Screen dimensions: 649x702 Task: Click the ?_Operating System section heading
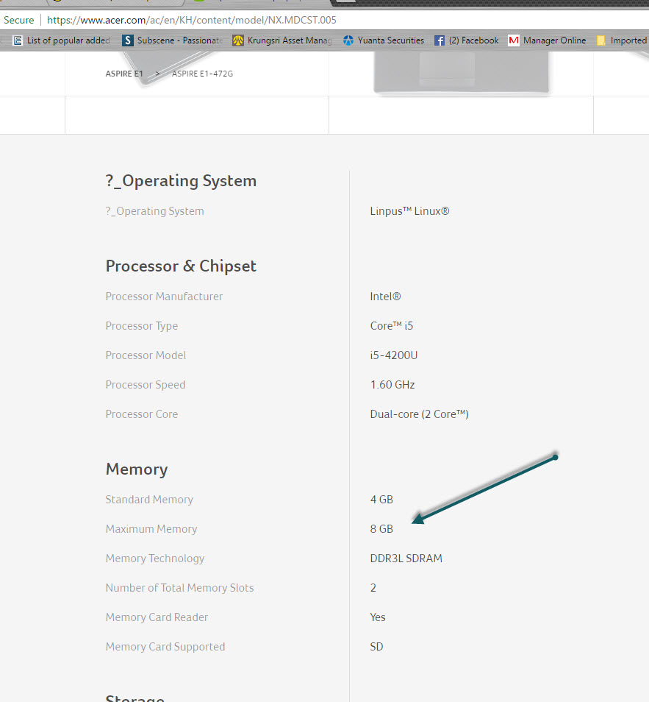coord(181,181)
